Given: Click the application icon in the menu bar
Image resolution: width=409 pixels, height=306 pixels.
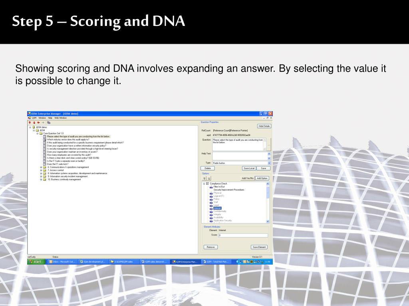Looking at the screenshot, I should point(30,118).
